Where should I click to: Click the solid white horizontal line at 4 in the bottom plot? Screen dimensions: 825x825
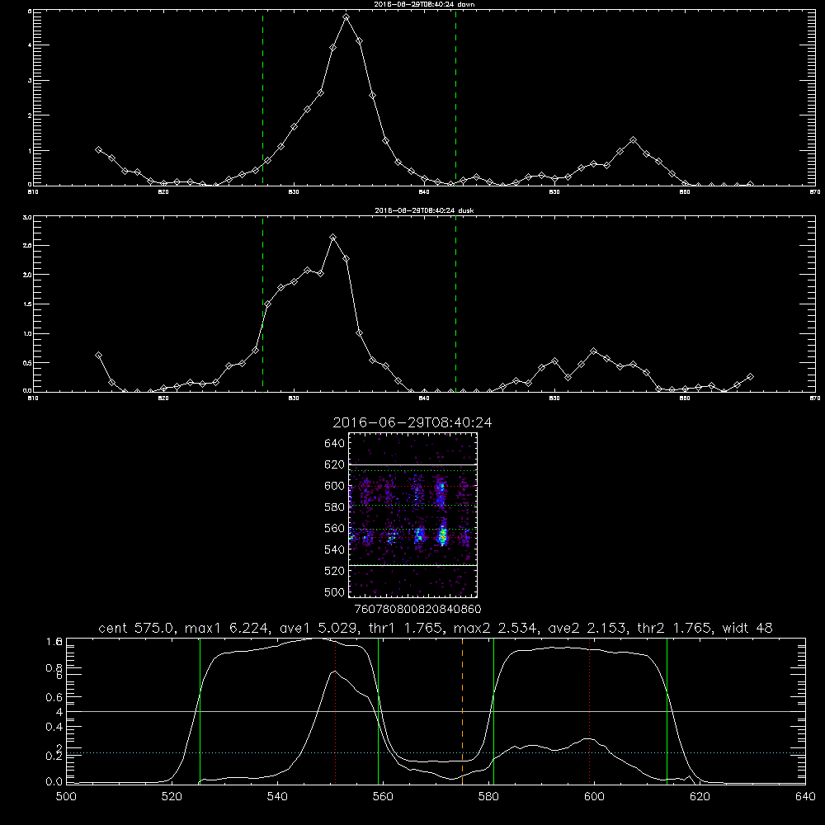coord(436,711)
